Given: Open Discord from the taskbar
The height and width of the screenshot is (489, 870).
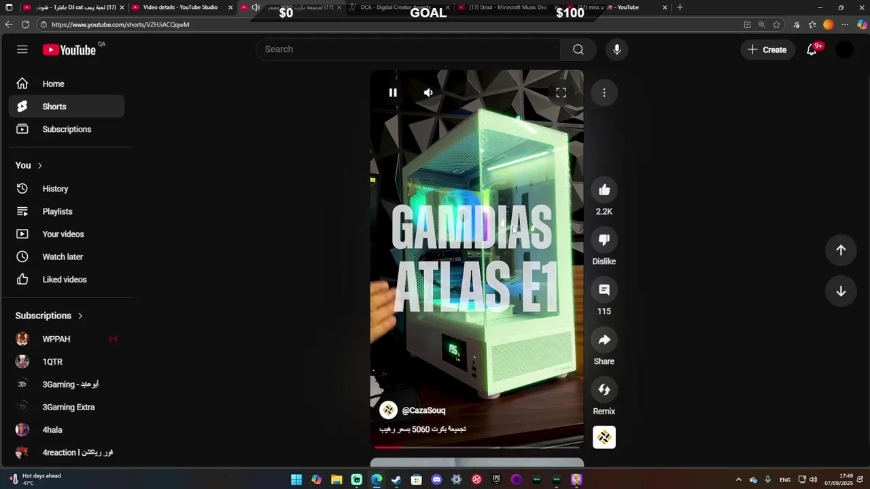Looking at the screenshot, I should [x=436, y=479].
